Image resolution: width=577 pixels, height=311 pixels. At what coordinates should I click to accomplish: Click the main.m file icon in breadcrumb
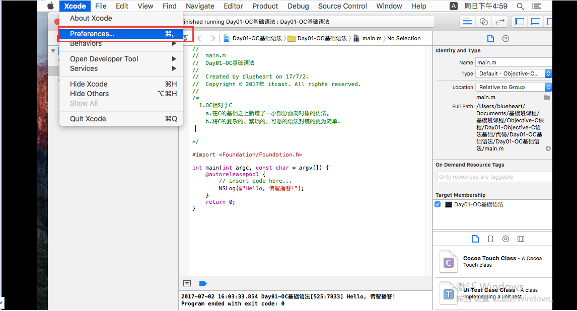[x=356, y=39]
